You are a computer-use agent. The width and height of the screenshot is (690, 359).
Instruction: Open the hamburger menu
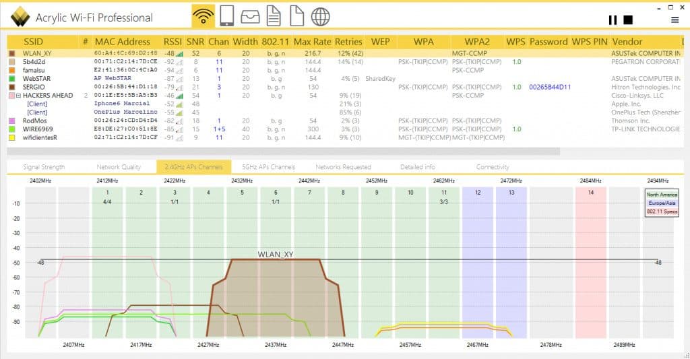pos(675,20)
